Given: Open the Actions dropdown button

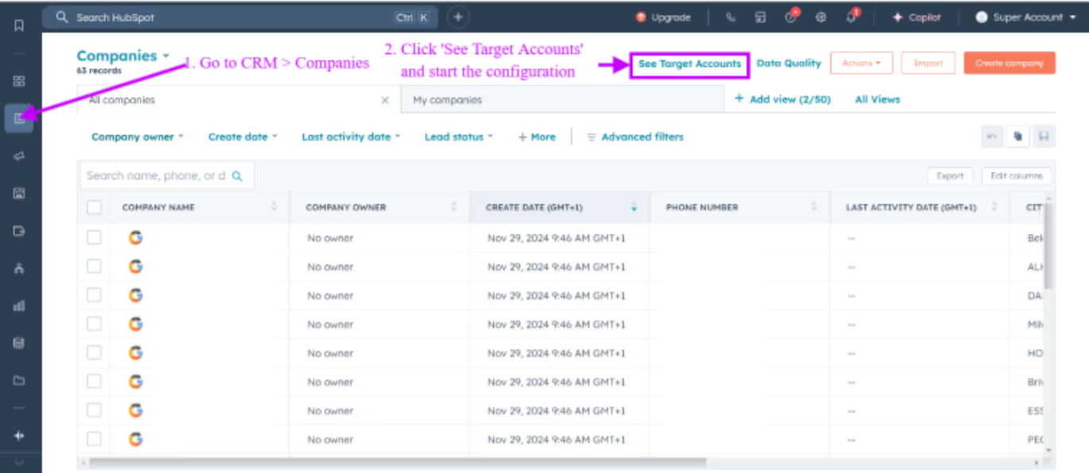Looking at the screenshot, I should [x=861, y=64].
